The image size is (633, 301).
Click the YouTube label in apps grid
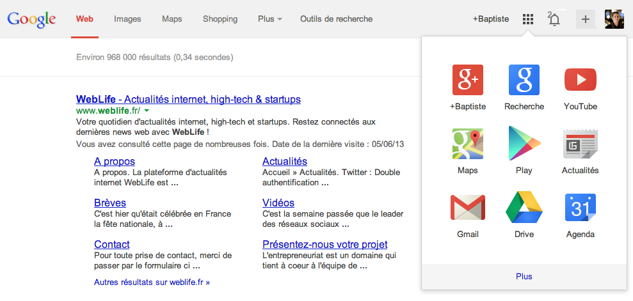pos(580,107)
